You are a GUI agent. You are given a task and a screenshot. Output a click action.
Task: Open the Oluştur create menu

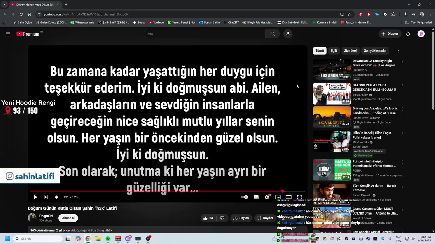[x=390, y=34]
